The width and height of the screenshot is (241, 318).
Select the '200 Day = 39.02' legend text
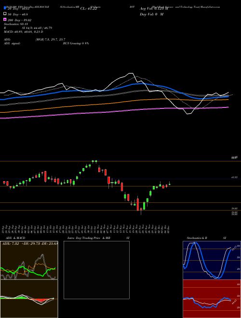[x=19, y=20]
